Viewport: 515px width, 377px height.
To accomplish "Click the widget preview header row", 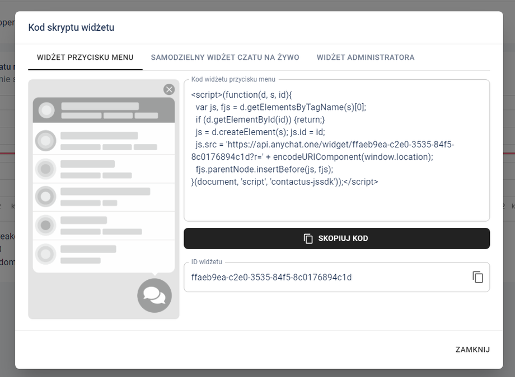I will coord(104,110).
